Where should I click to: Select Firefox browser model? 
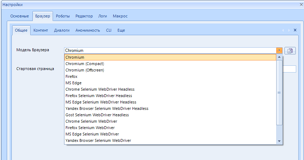point(170,76)
